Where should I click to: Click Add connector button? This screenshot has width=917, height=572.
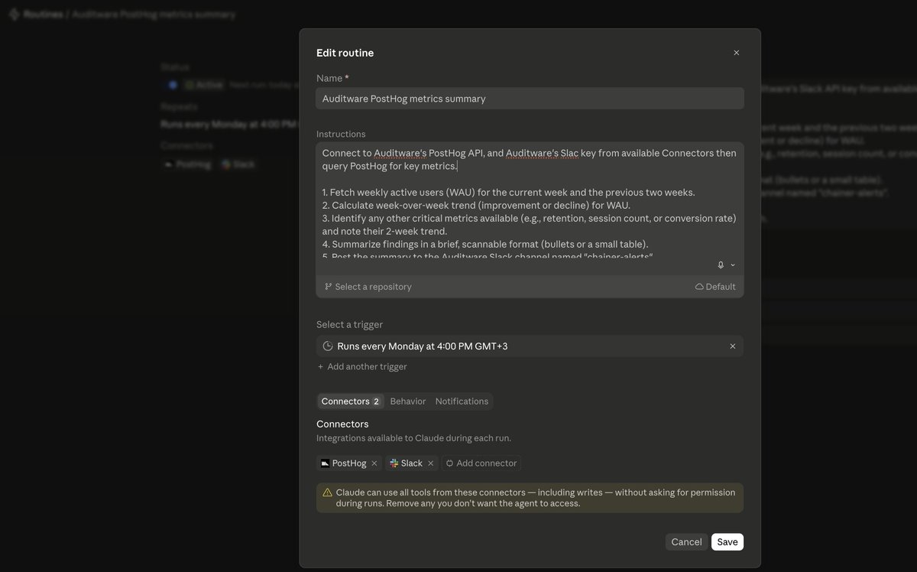(481, 463)
